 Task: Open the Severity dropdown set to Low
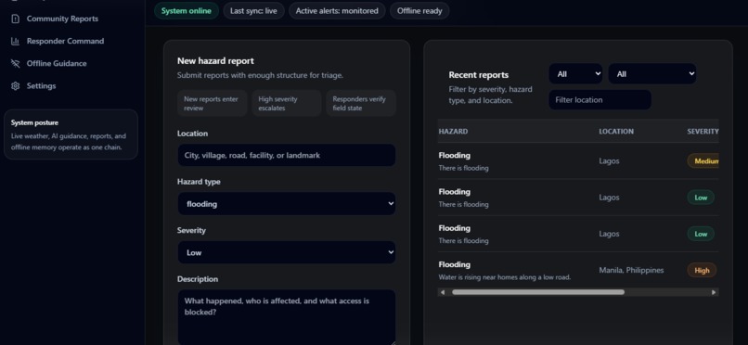286,252
